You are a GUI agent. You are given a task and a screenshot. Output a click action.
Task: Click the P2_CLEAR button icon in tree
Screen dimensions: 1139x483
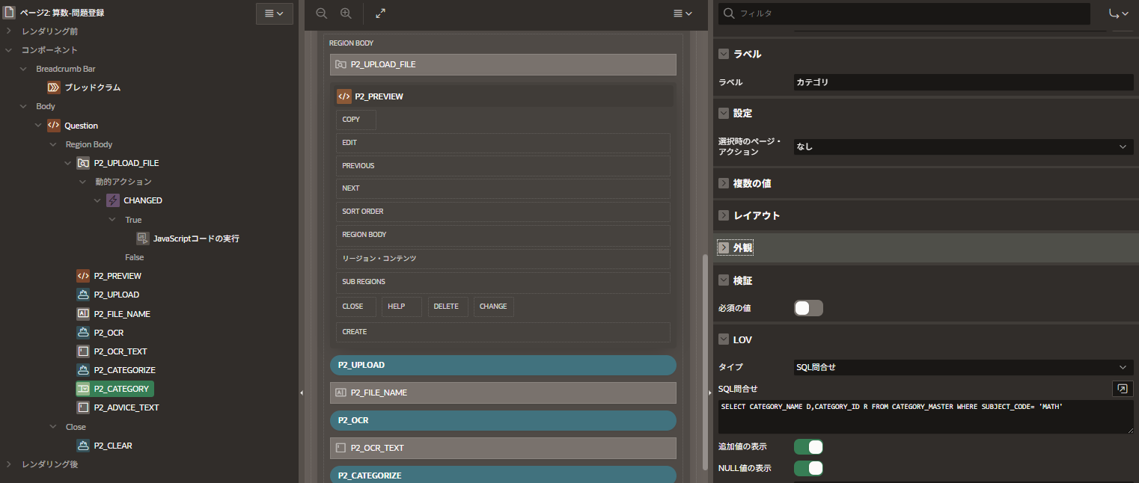click(83, 446)
